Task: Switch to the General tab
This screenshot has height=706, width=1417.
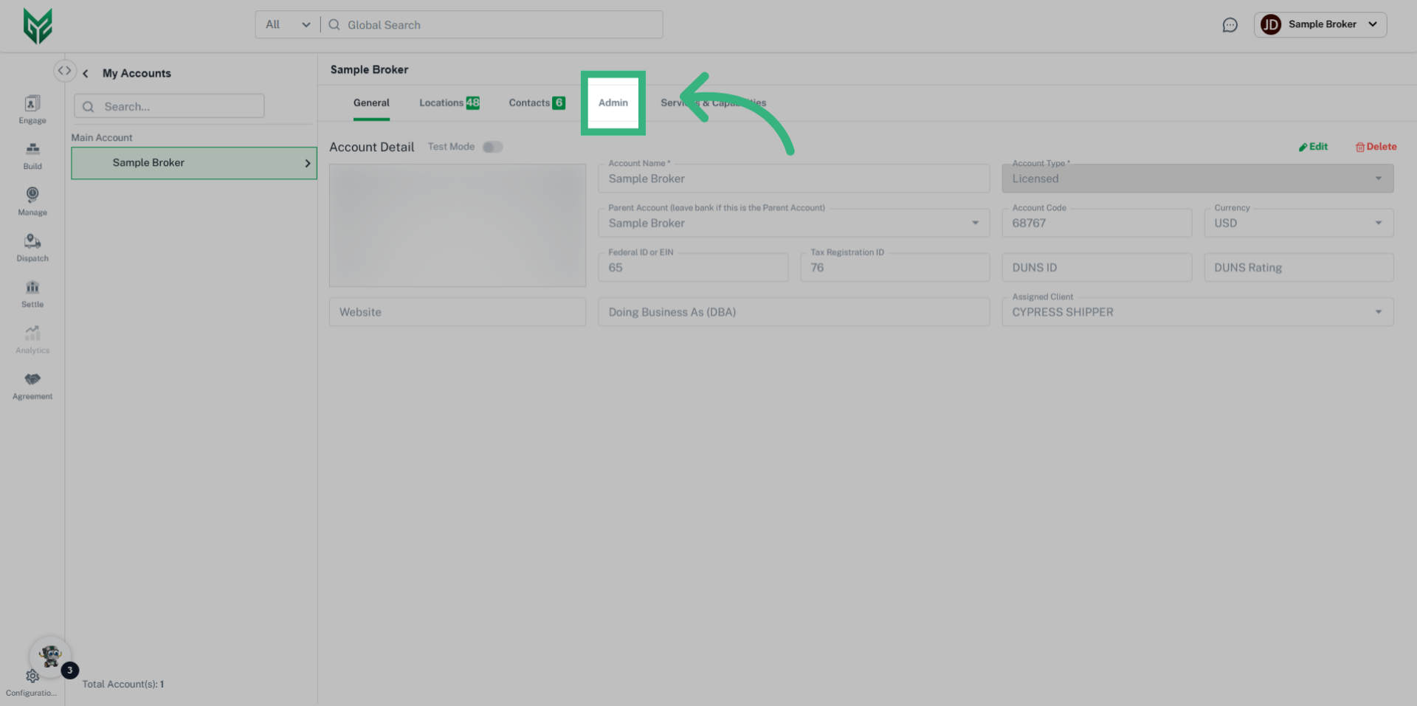Action: [x=371, y=103]
